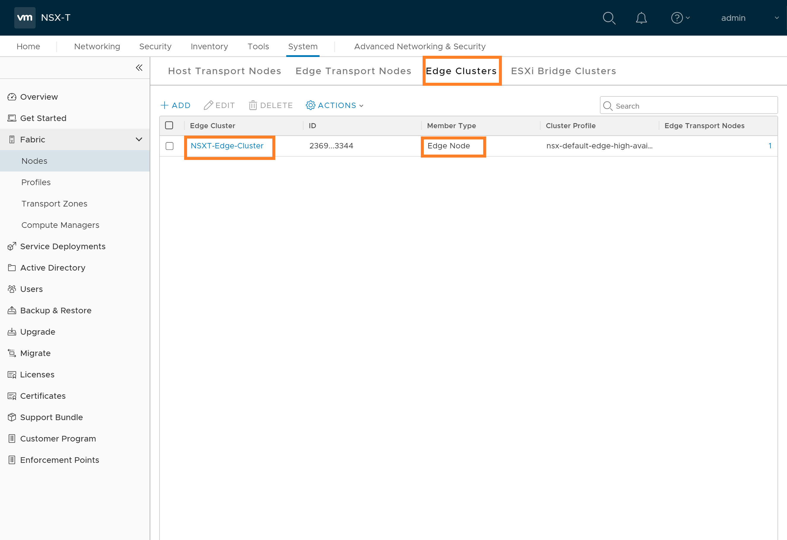The width and height of the screenshot is (787, 540).
Task: Click the Backup & Restore sidebar icon
Action: pos(12,310)
